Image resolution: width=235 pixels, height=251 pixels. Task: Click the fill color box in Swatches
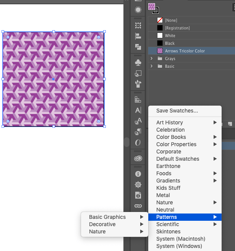152,7
